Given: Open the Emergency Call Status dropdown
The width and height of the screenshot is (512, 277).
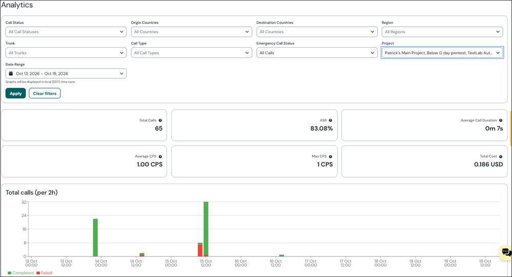Looking at the screenshot, I should 317,53.
